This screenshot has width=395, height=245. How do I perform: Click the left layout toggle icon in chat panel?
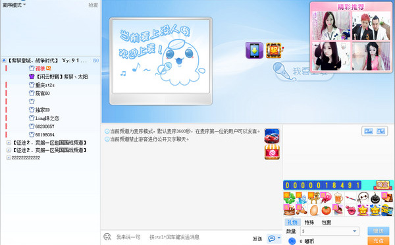pyautogui.click(x=369, y=131)
